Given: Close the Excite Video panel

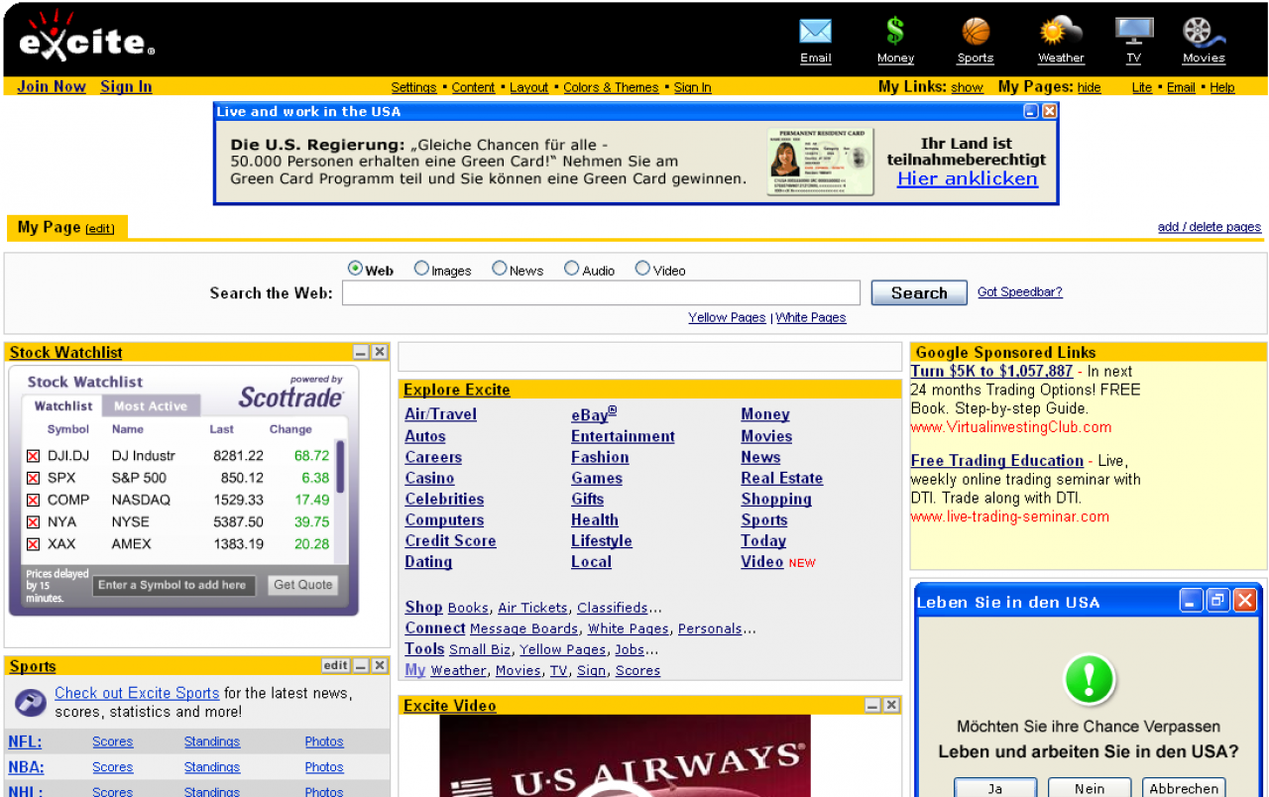Looking at the screenshot, I should pos(891,705).
